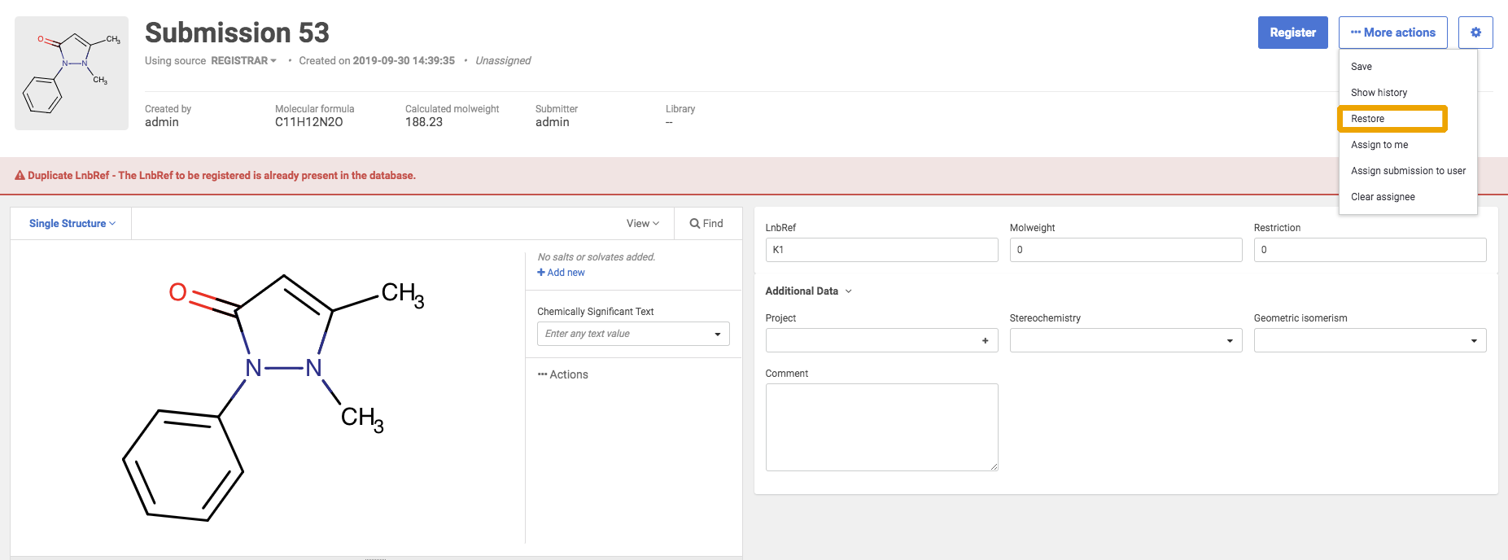Click the molecule thumbnail in header
This screenshot has height=560, width=1508.
click(x=72, y=73)
